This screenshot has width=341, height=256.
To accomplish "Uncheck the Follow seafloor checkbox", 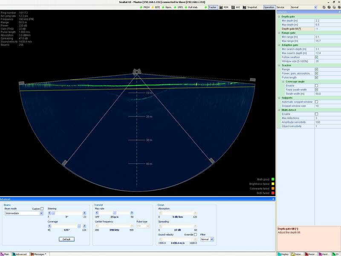I will pyautogui.click(x=316, y=57).
